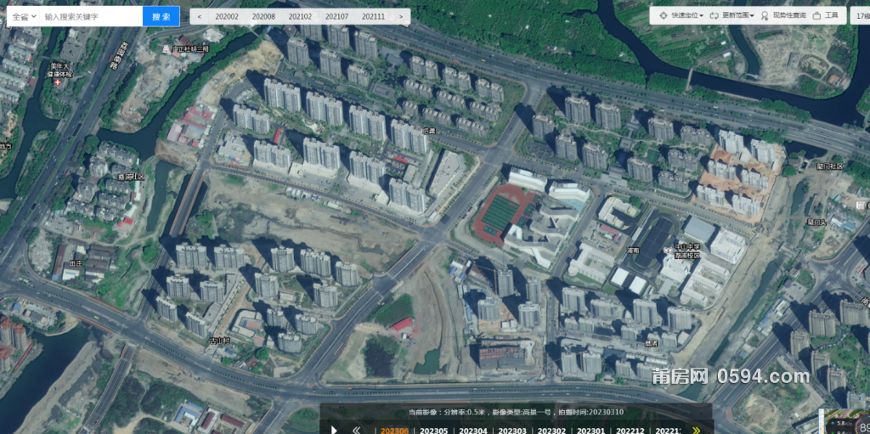
Task: Select imagery date 202102
Action: pos(300,17)
